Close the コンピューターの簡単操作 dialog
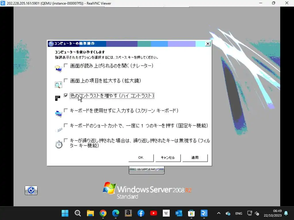The image size is (294, 220). (208, 44)
